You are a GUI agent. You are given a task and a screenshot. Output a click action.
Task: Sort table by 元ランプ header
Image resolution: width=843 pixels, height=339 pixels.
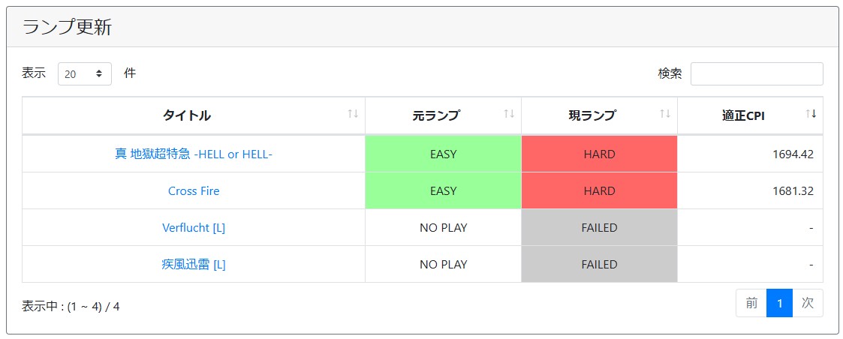pos(436,115)
